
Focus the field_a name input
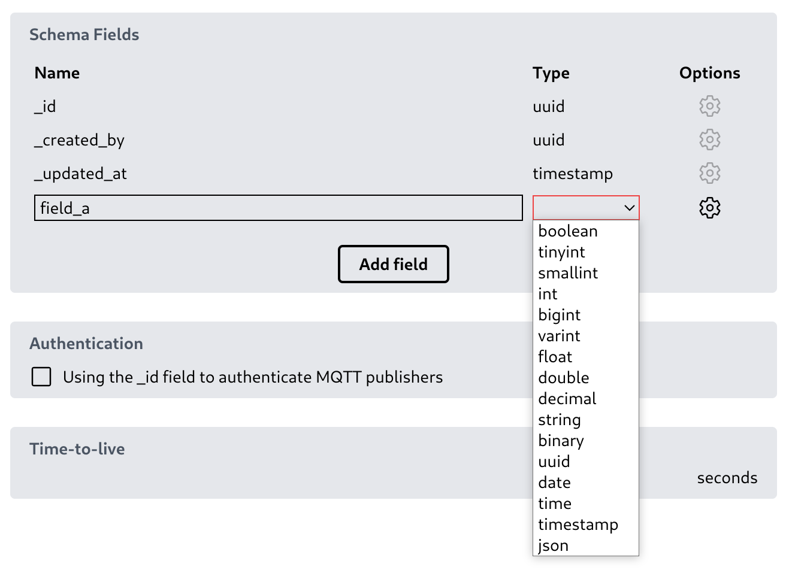278,208
